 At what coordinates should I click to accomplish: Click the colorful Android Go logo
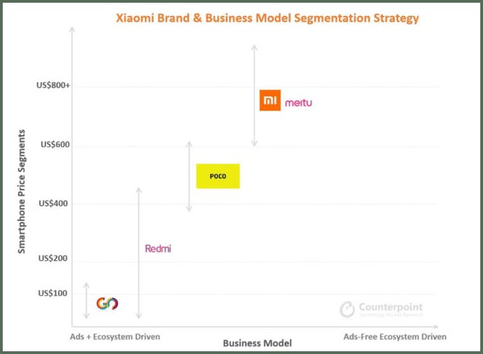click(107, 304)
